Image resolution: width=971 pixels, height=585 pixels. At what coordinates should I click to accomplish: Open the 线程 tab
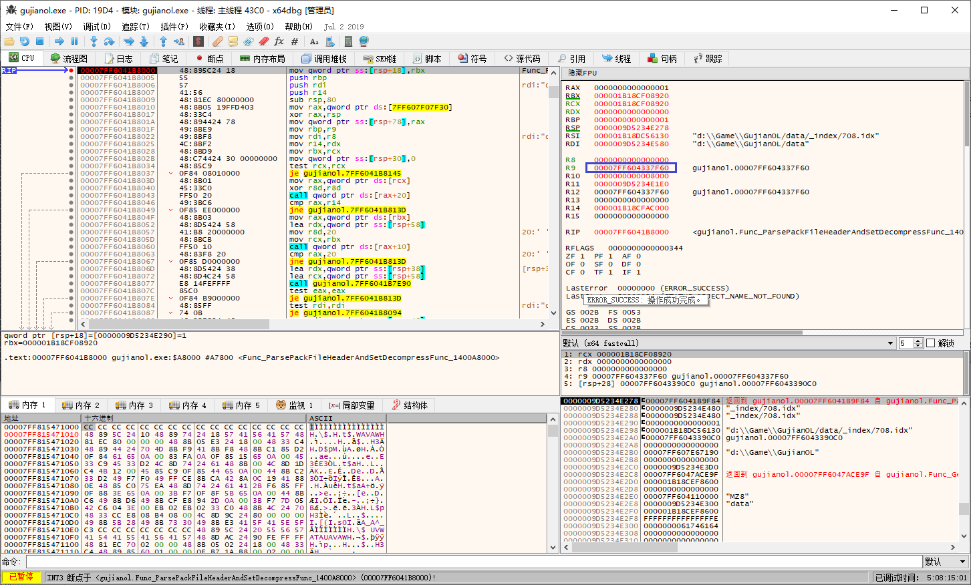pyautogui.click(x=617, y=59)
